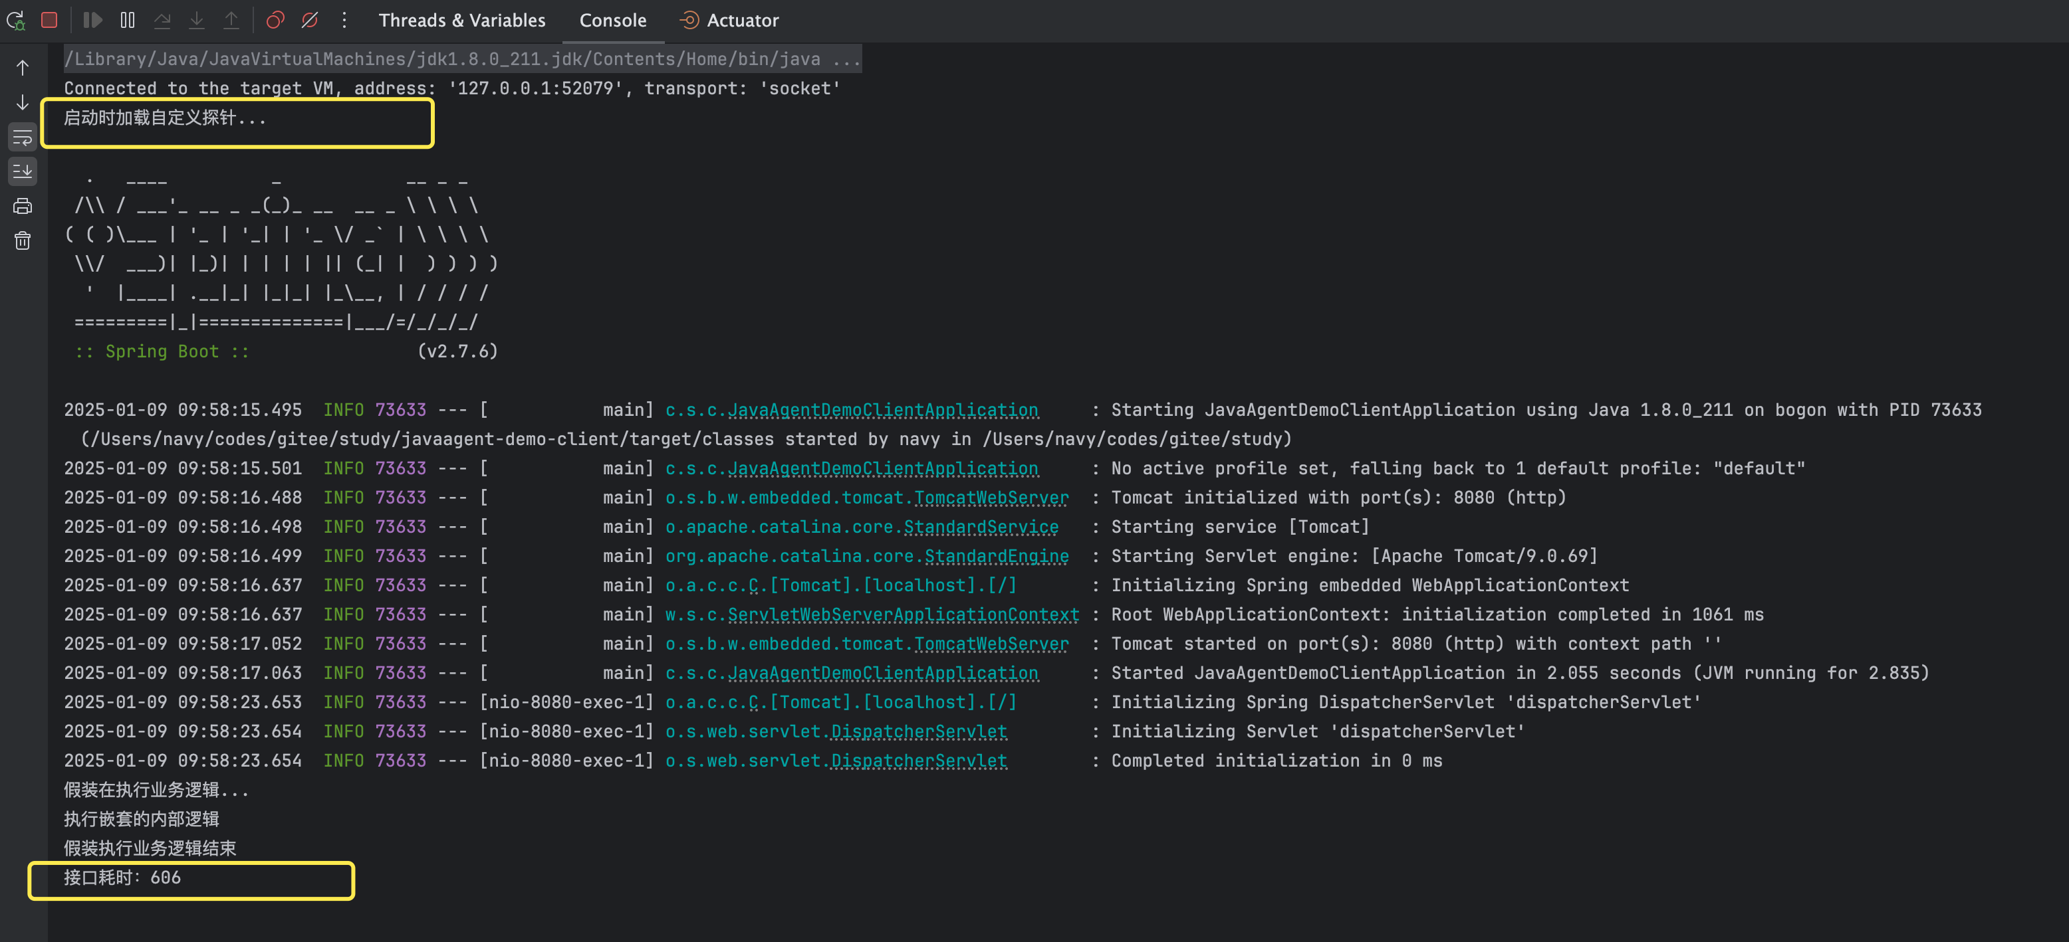Toggle soft-wrap in console
The image size is (2069, 942).
pyautogui.click(x=23, y=138)
